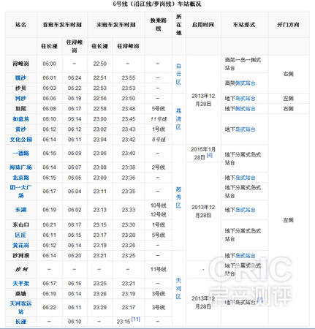Viewport: 315px width, 329px height.
Task: Open the 海珠广场 station link
Action: click(20, 167)
